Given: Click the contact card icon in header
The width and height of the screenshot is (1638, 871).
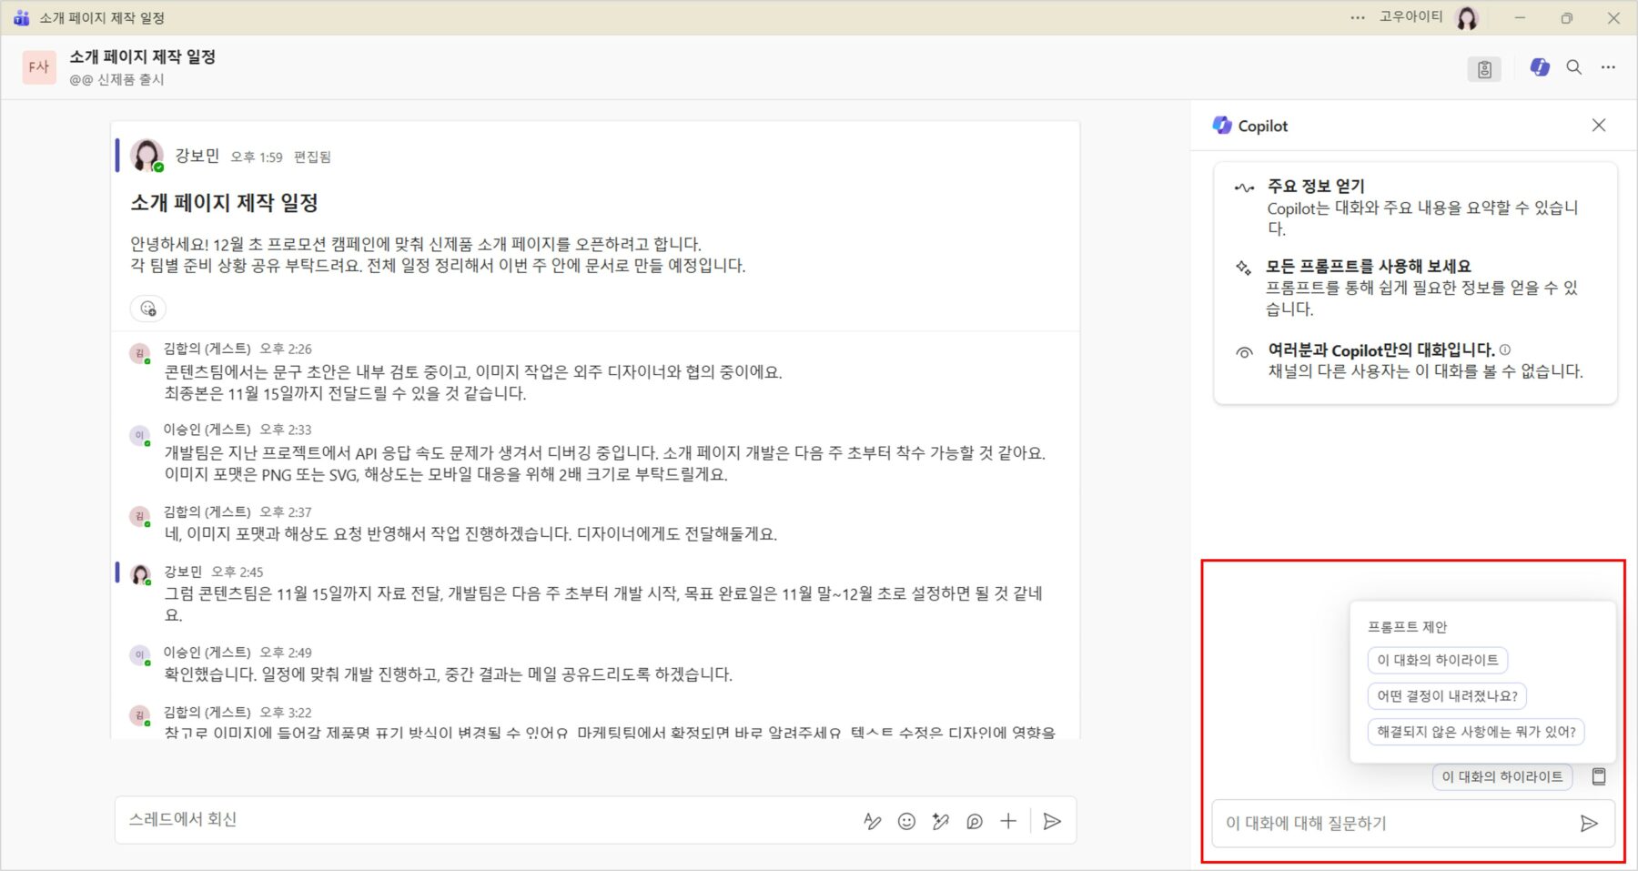Looking at the screenshot, I should click(x=1484, y=69).
